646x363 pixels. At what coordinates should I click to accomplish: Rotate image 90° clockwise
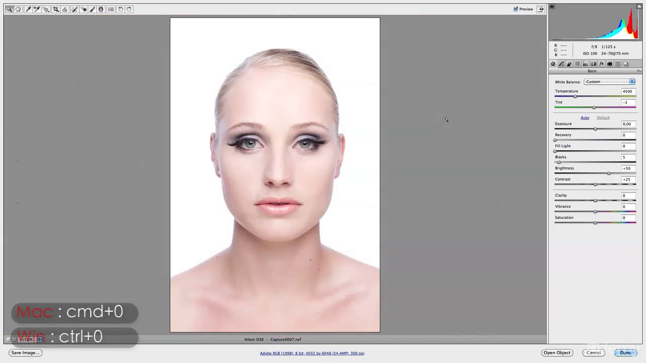coord(129,9)
